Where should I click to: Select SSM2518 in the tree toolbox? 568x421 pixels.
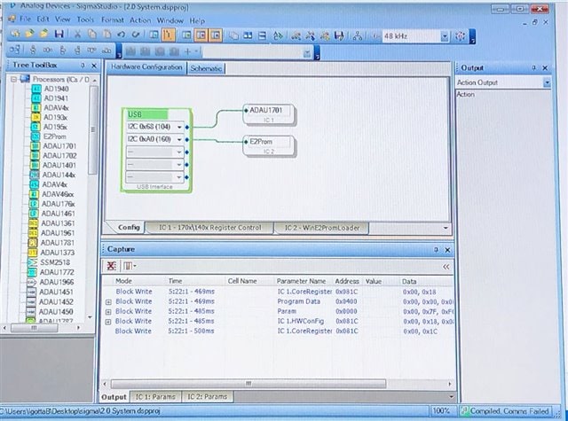click(x=55, y=262)
